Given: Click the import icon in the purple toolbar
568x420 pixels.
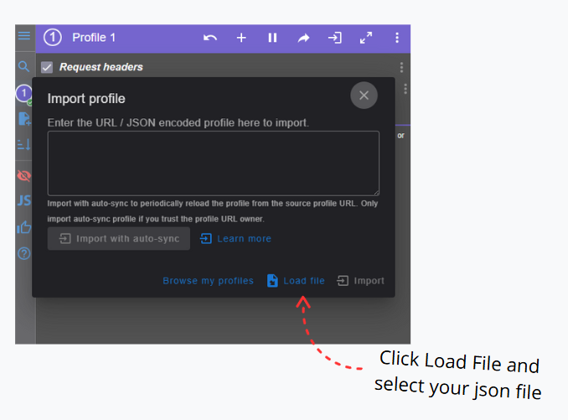Looking at the screenshot, I should coord(335,38).
